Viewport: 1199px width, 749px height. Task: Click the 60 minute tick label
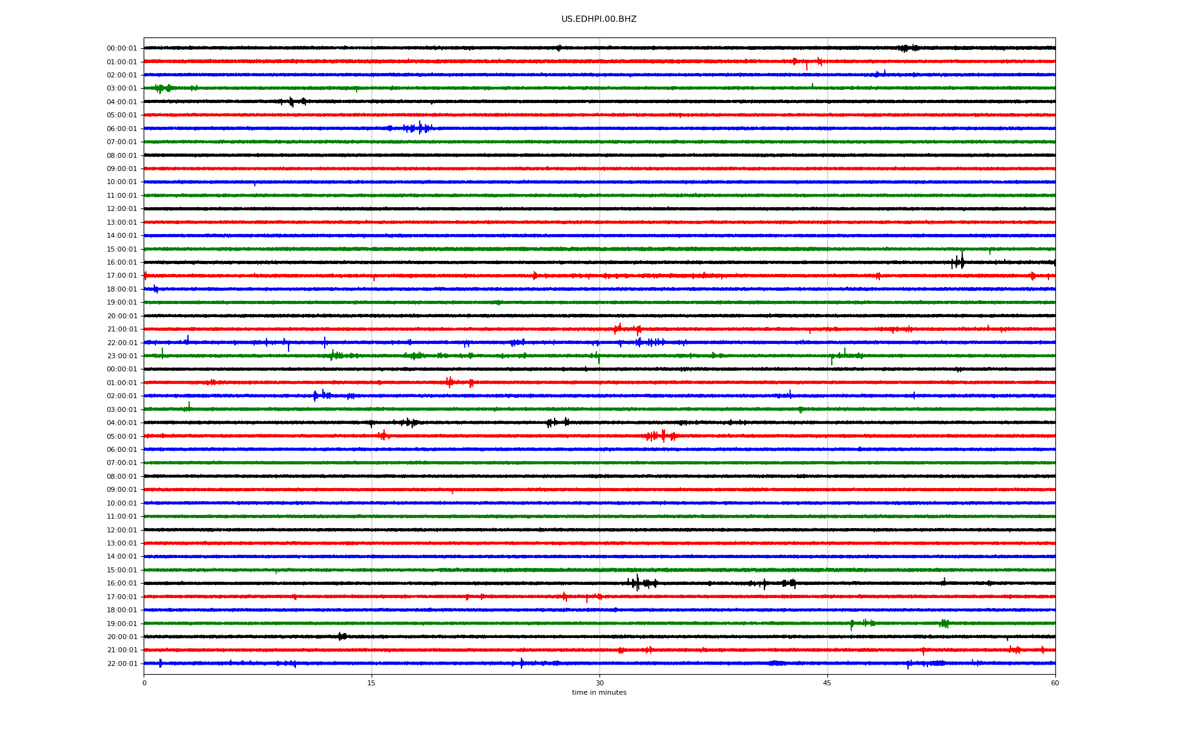point(1055,683)
